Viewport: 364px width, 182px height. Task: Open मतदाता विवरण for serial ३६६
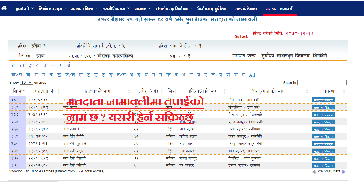coord(323,115)
